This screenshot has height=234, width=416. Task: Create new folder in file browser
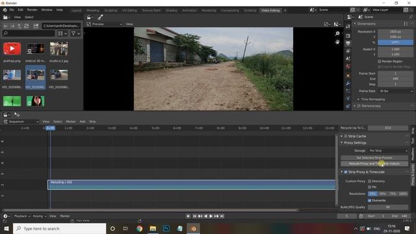coord(36,26)
